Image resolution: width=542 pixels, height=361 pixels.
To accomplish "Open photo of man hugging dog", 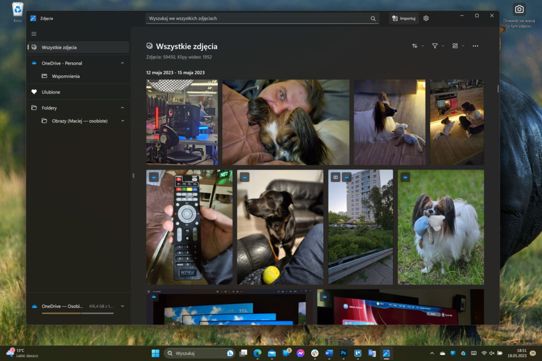I will [286, 122].
